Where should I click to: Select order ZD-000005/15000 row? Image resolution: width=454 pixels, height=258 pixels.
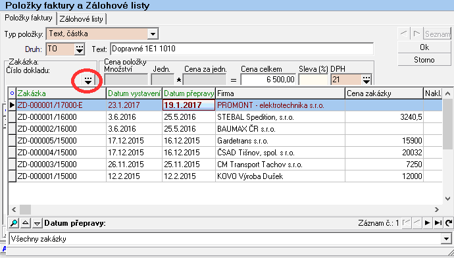point(225,141)
